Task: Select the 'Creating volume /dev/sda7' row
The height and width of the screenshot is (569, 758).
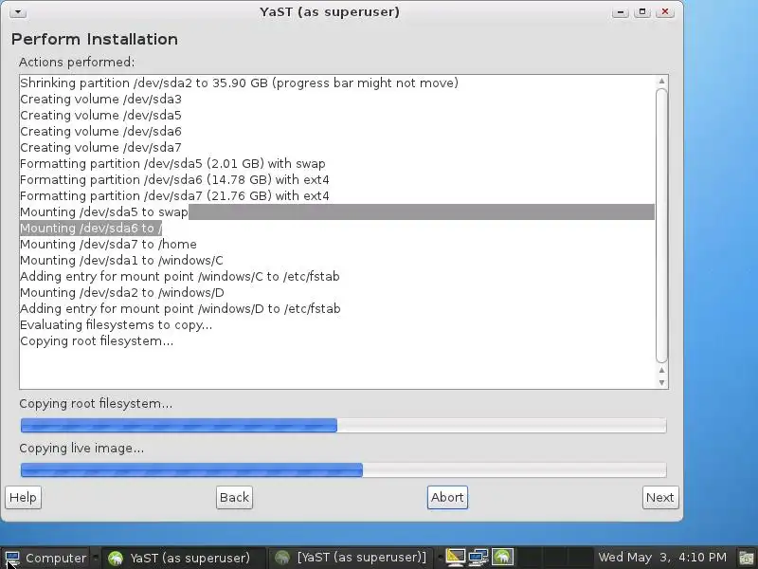Action: click(x=337, y=148)
